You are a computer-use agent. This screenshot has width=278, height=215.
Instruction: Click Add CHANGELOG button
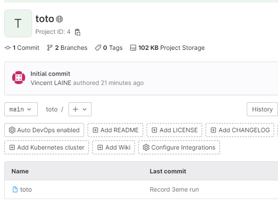[240, 130]
